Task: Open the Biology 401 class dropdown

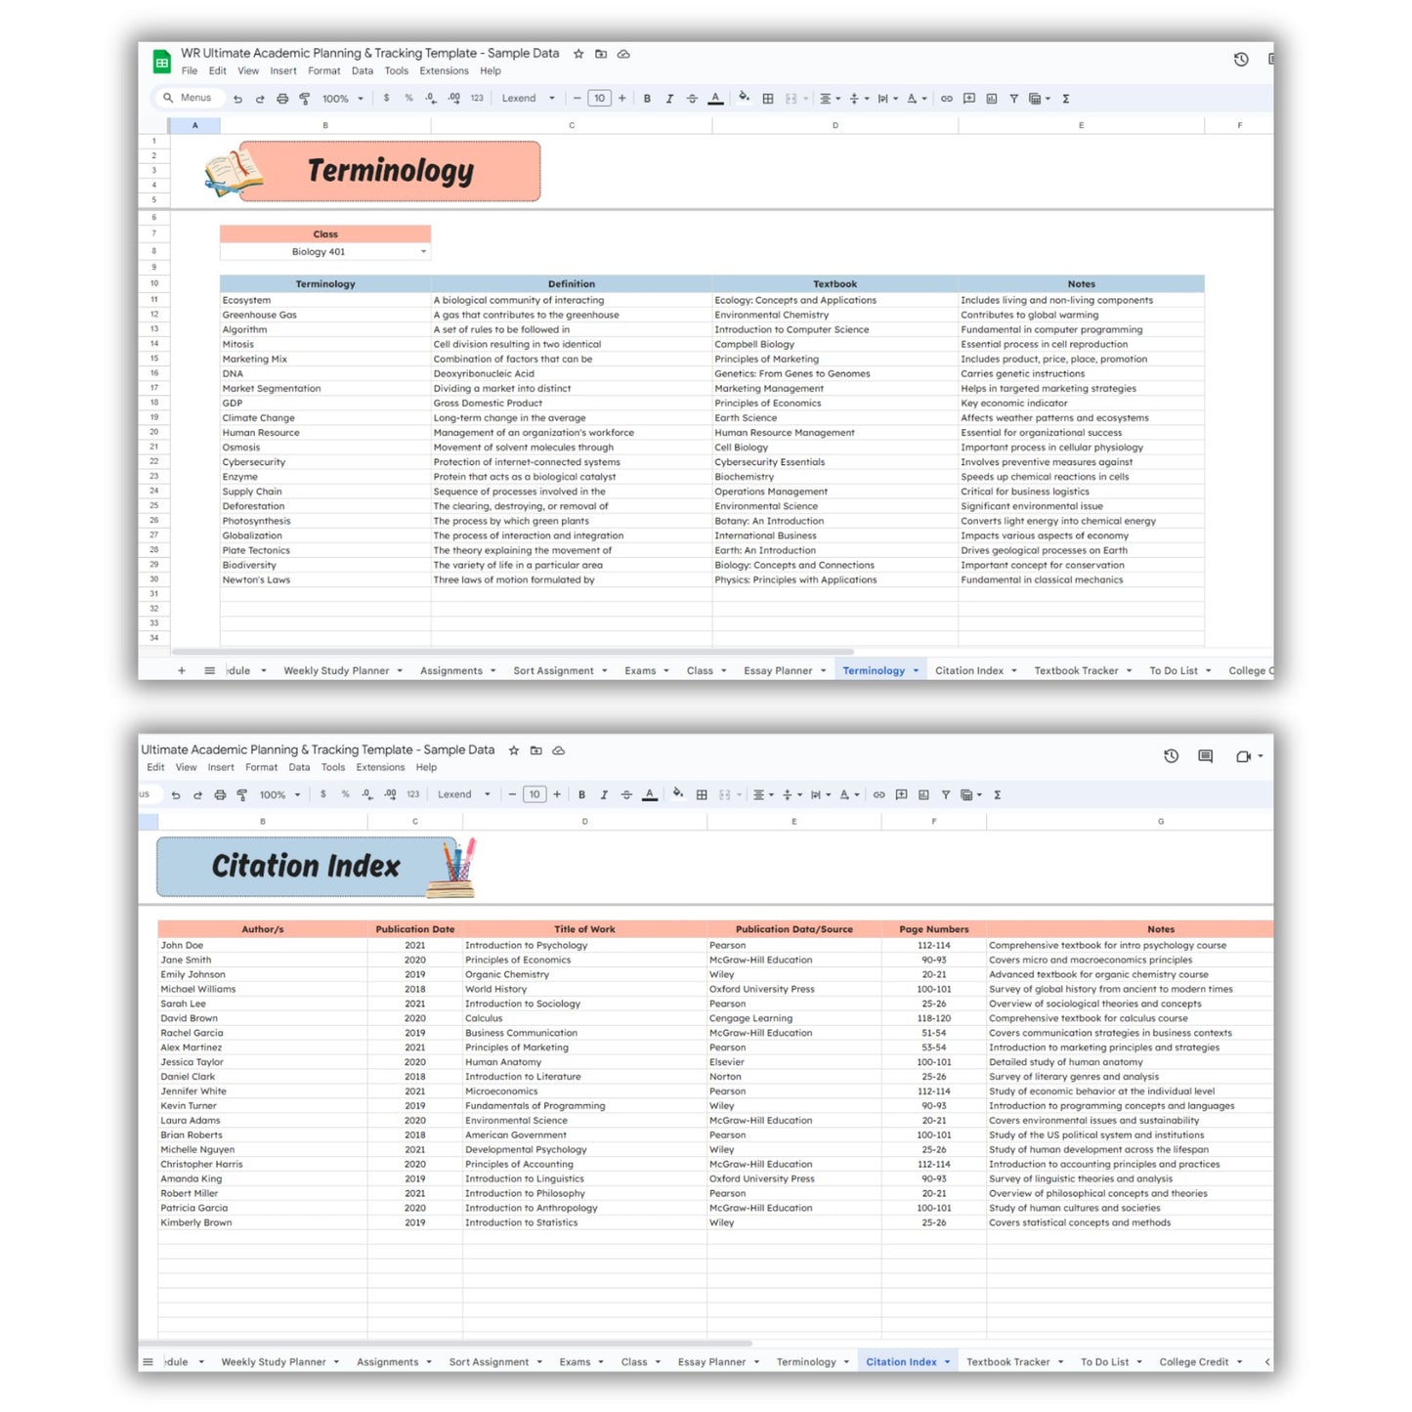Action: coord(423,252)
